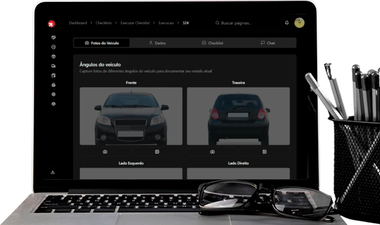
Task: Open the user profile avatar
Action: click(x=299, y=23)
